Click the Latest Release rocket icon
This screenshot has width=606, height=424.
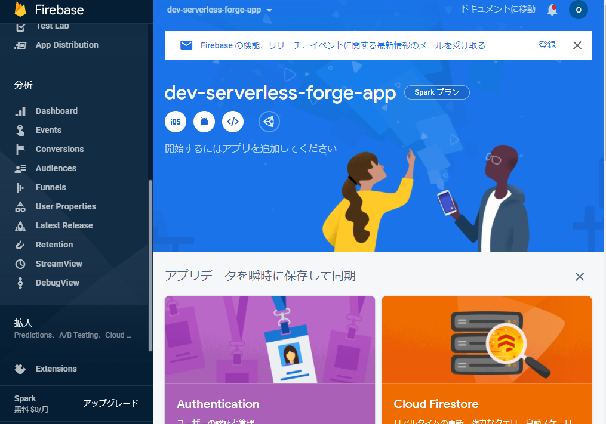pyautogui.click(x=20, y=226)
